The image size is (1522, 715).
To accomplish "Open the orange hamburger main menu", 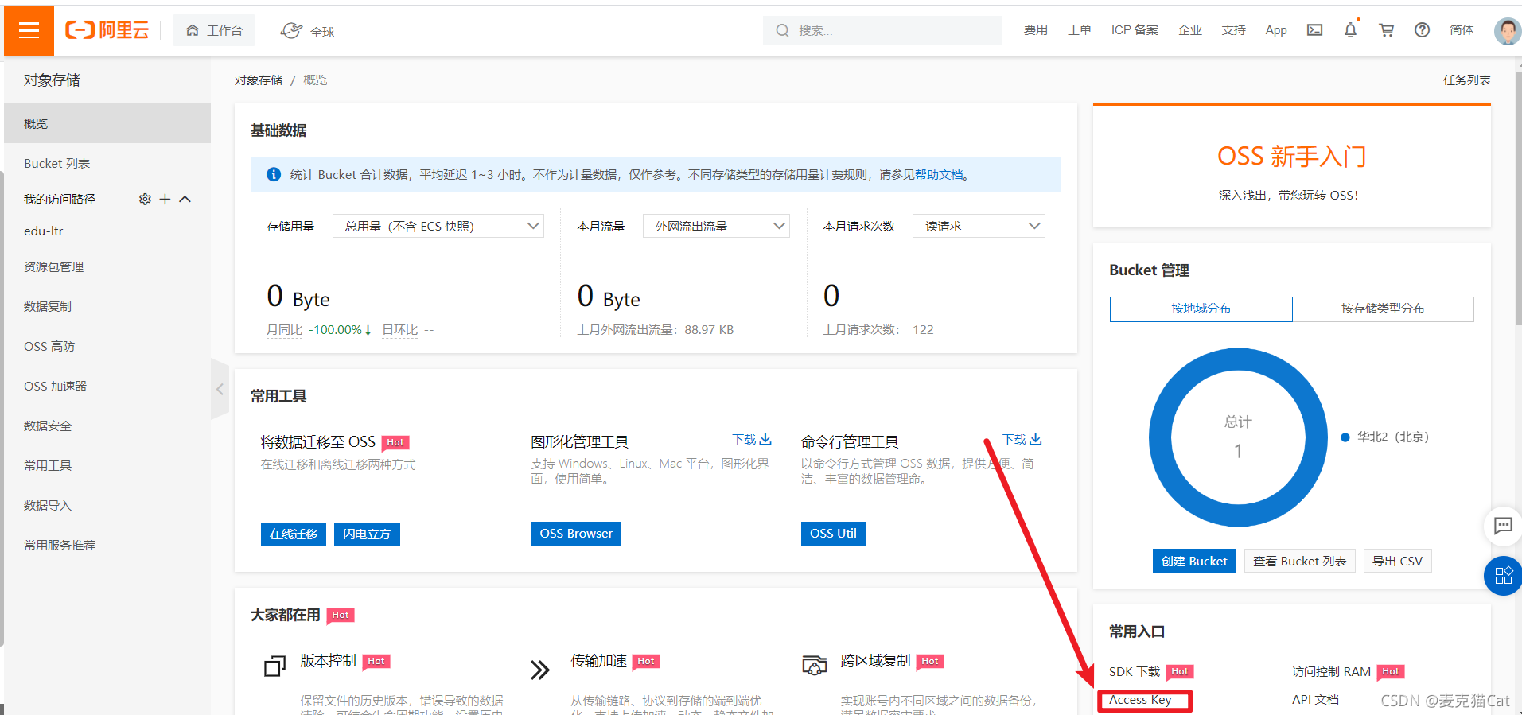I will [29, 30].
